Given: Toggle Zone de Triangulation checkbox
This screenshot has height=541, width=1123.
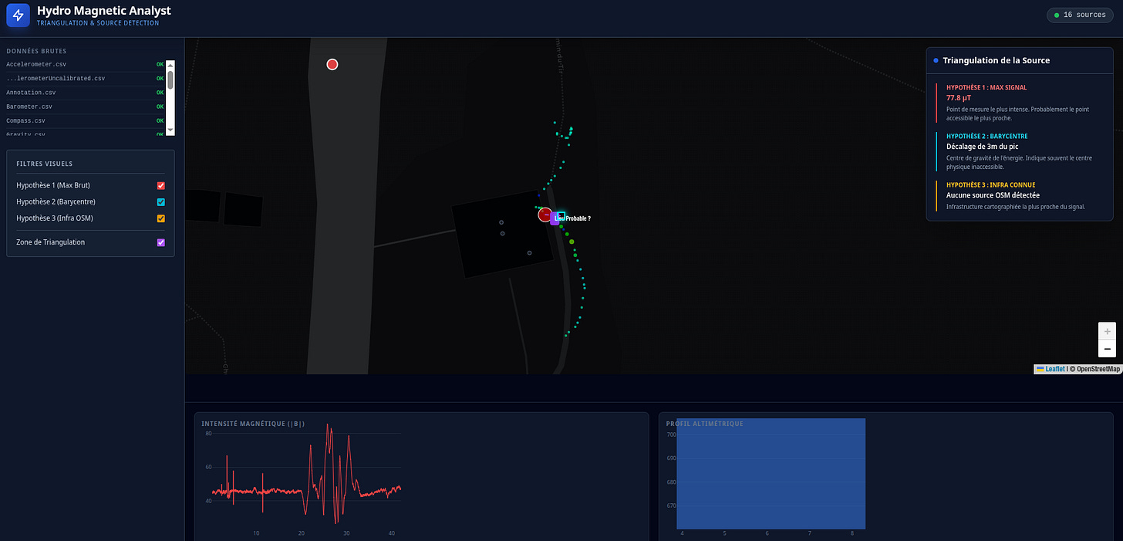Looking at the screenshot, I should pos(161,242).
